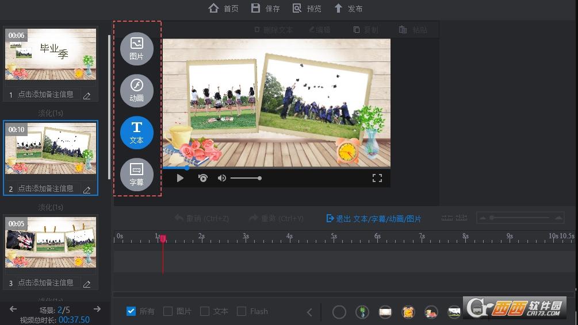Select the 动画 animation tool
This screenshot has width=578, height=325.
pyautogui.click(x=137, y=91)
